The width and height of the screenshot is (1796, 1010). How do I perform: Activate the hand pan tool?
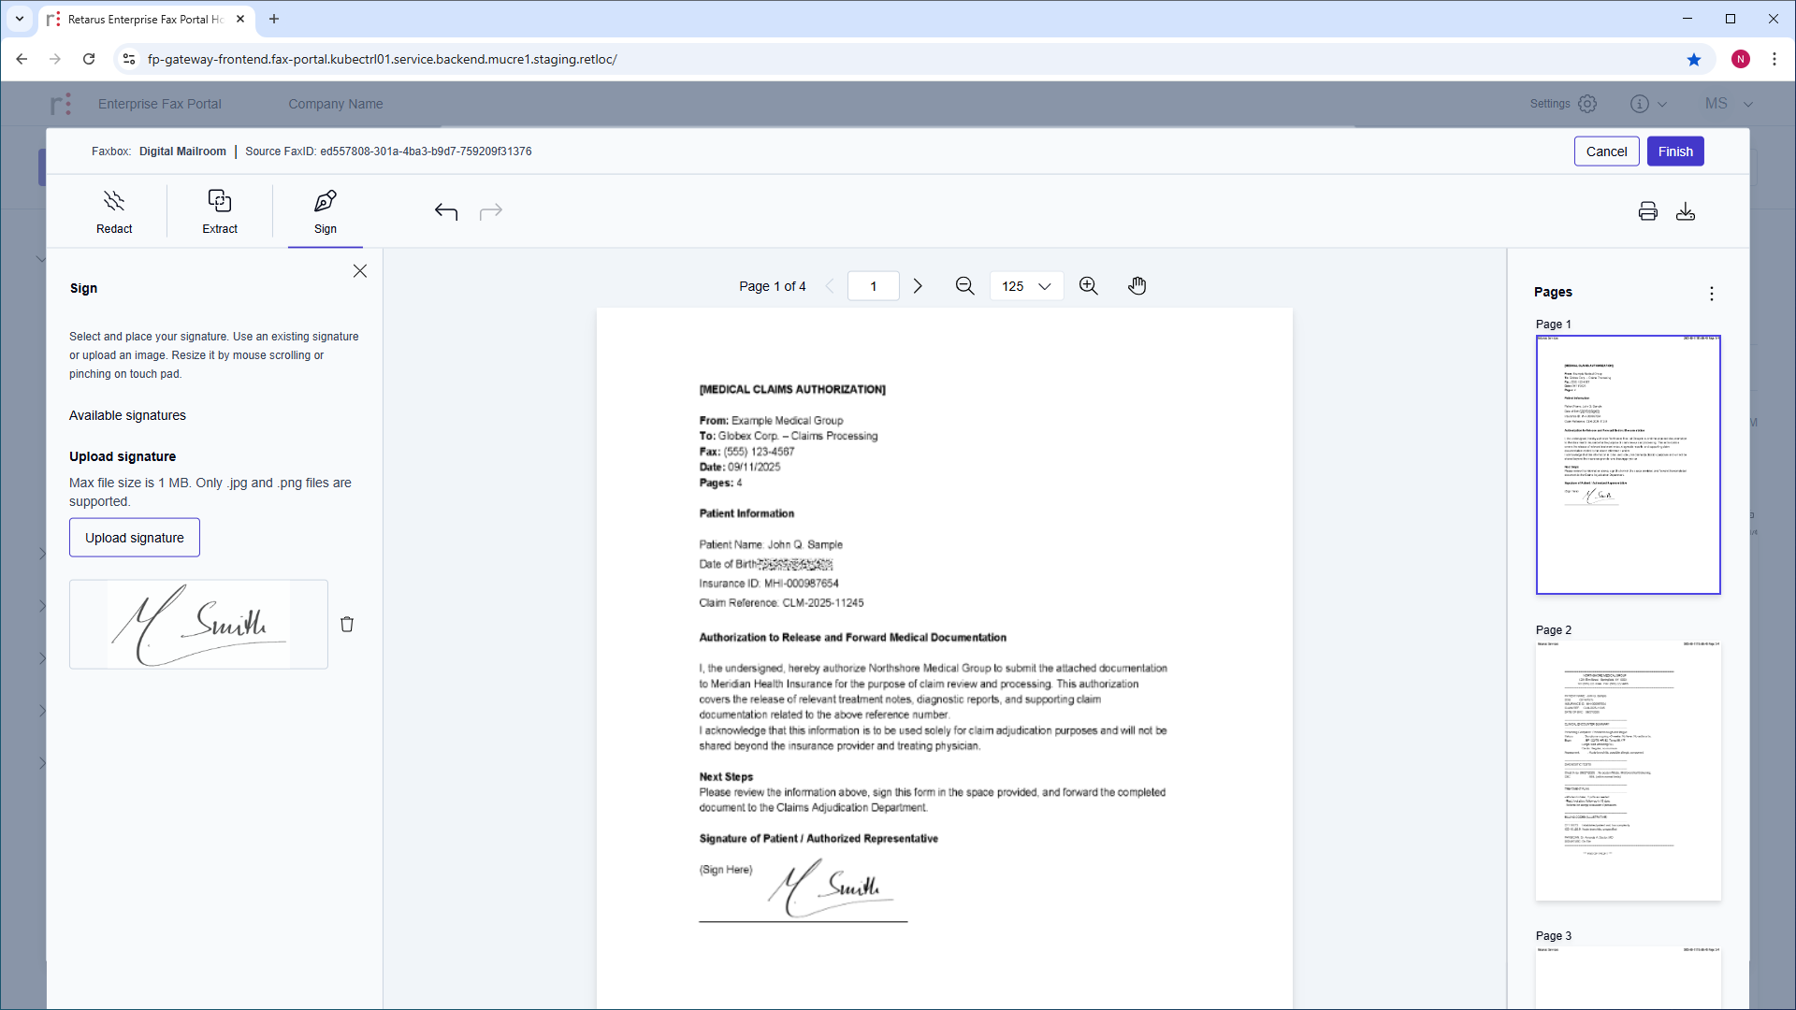(1137, 286)
